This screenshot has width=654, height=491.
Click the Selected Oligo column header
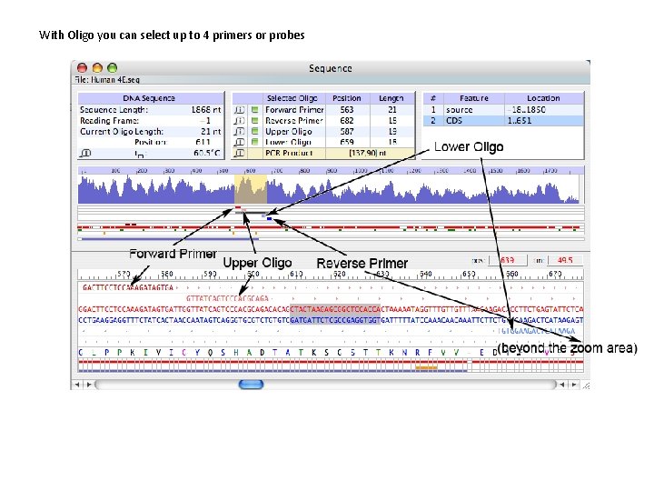pos(292,98)
